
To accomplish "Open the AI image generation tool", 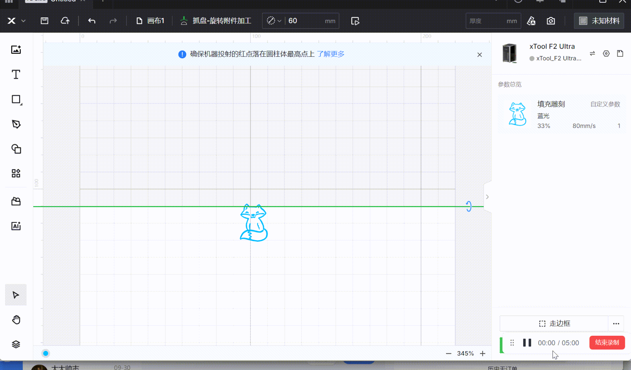I will click(x=16, y=226).
